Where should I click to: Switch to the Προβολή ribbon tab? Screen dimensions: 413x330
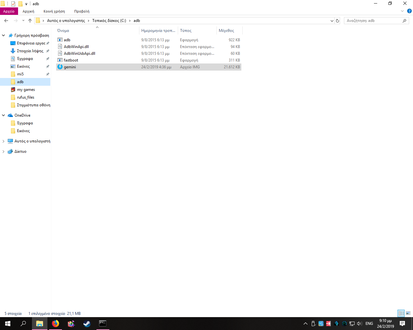point(82,11)
